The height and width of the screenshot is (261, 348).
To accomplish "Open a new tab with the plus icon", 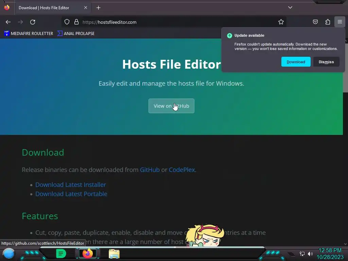I will [98, 8].
